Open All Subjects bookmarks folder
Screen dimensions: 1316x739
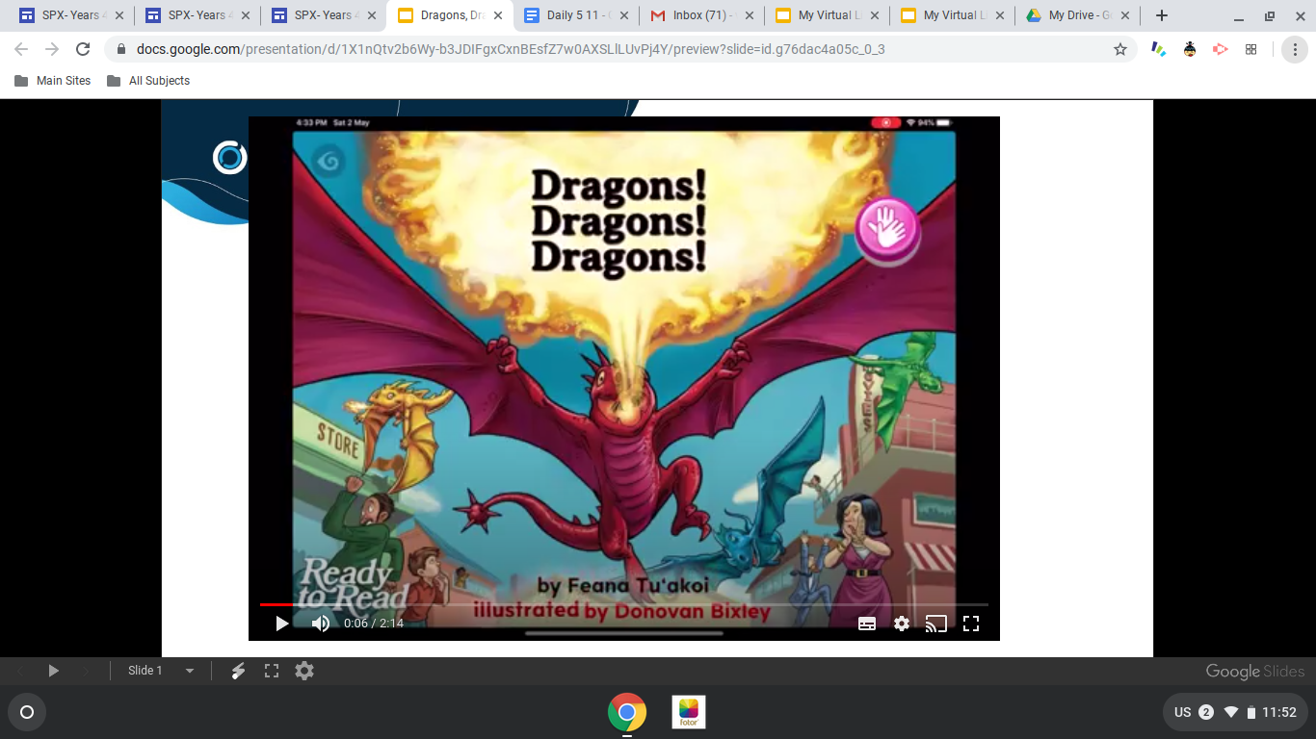[x=148, y=81]
